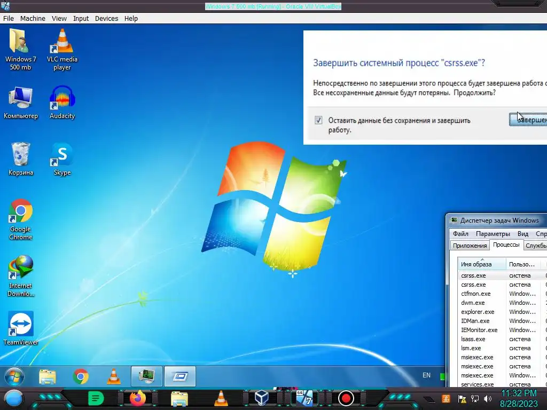Viewport: 547px width, 410px height.
Task: Uncheck 'Оставить данные без сохранения' checkbox
Action: [x=318, y=120]
